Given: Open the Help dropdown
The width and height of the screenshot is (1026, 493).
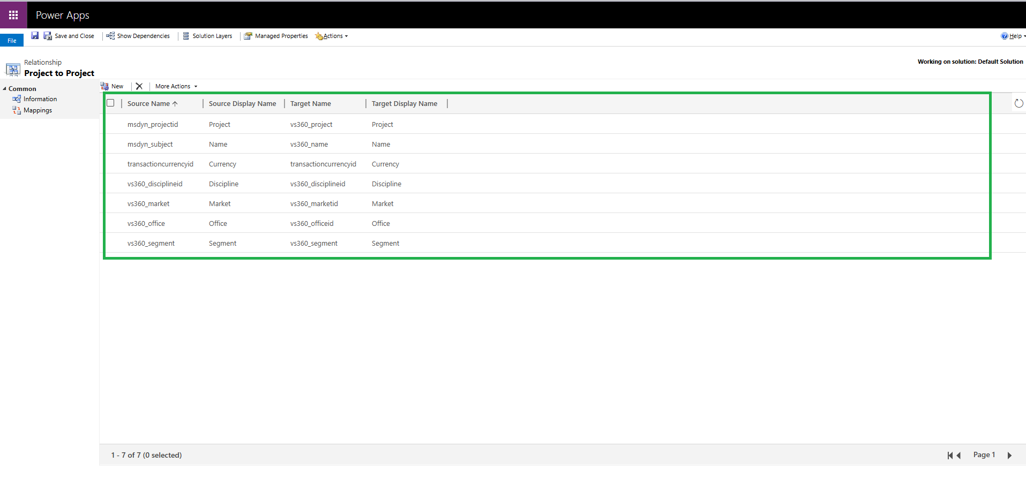Looking at the screenshot, I should [1013, 36].
